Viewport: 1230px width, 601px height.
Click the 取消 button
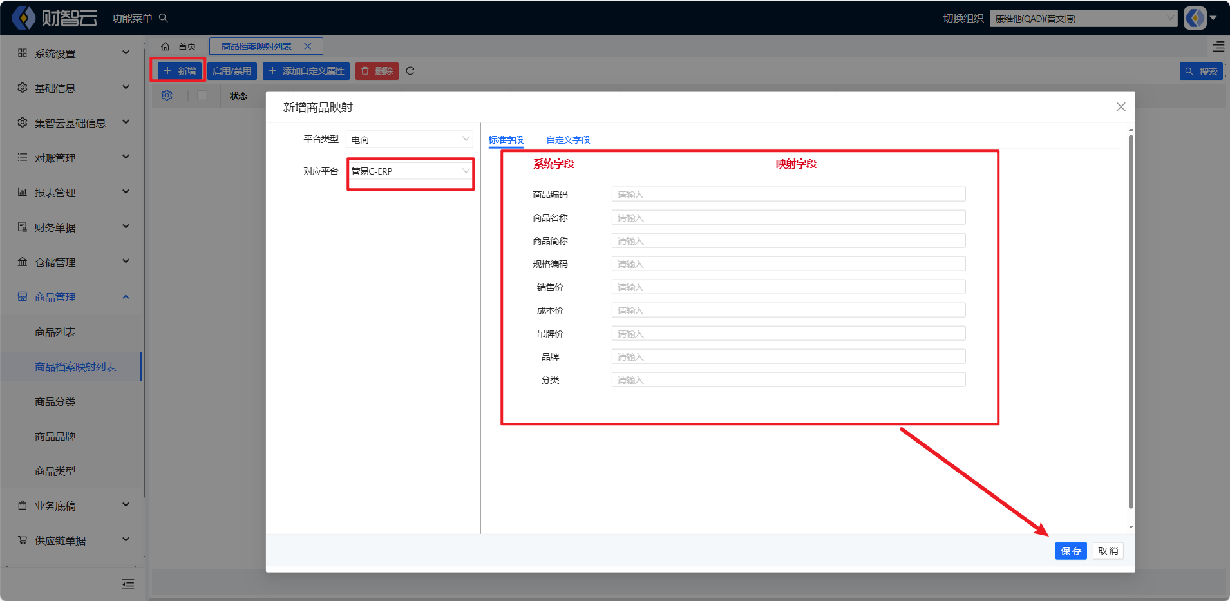1108,551
